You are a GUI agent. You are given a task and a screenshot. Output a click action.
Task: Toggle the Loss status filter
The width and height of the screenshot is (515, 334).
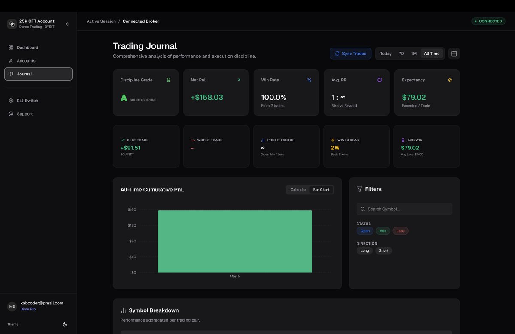400,231
